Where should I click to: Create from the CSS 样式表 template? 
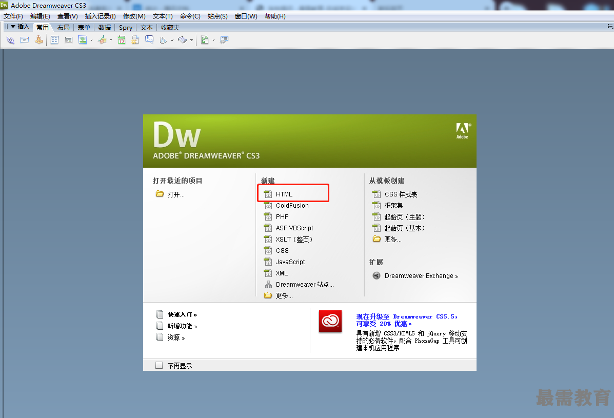401,194
